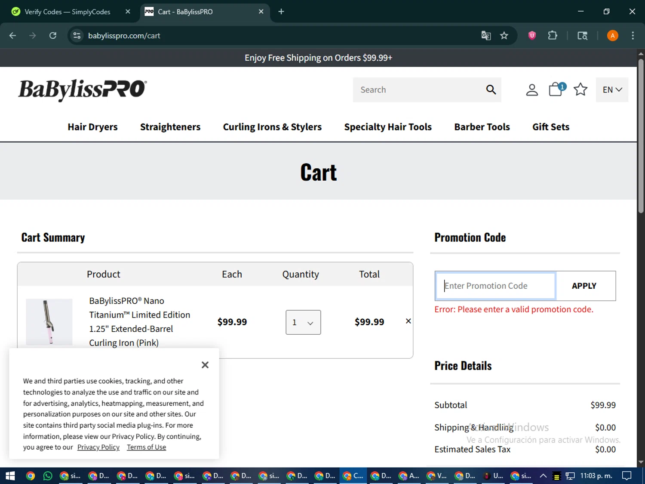The width and height of the screenshot is (645, 484).
Task: Bookmark this page with the star icon
Action: pyautogui.click(x=504, y=36)
